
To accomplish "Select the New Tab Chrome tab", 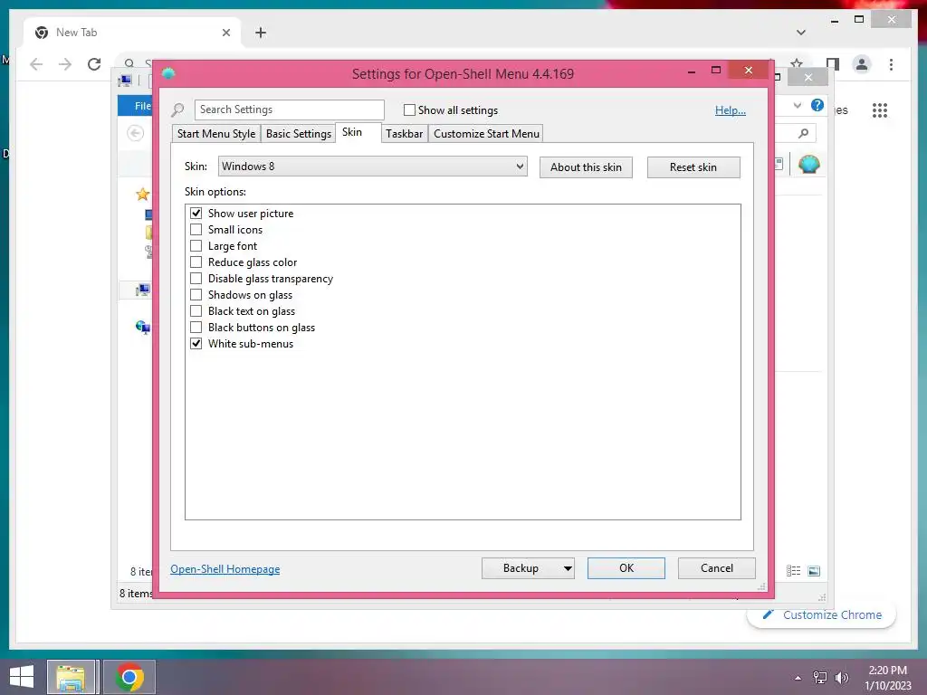I will [133, 33].
